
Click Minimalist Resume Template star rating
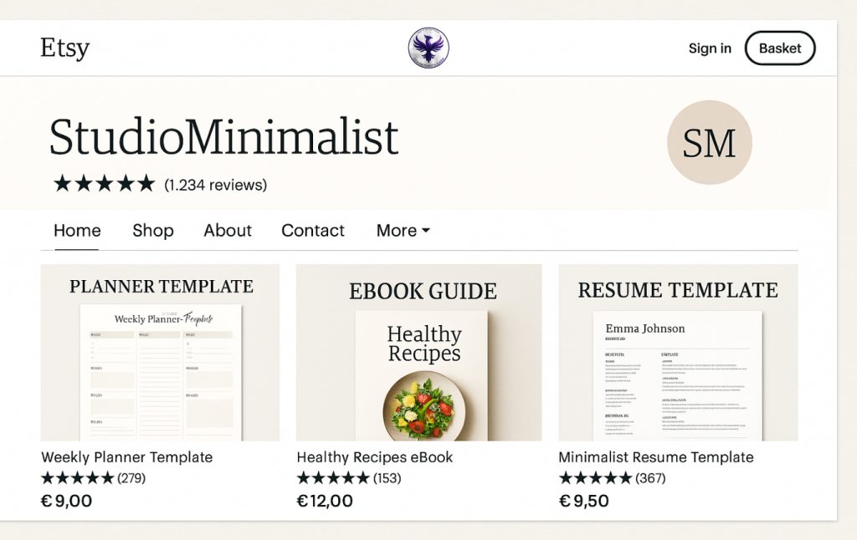pyautogui.click(x=595, y=478)
